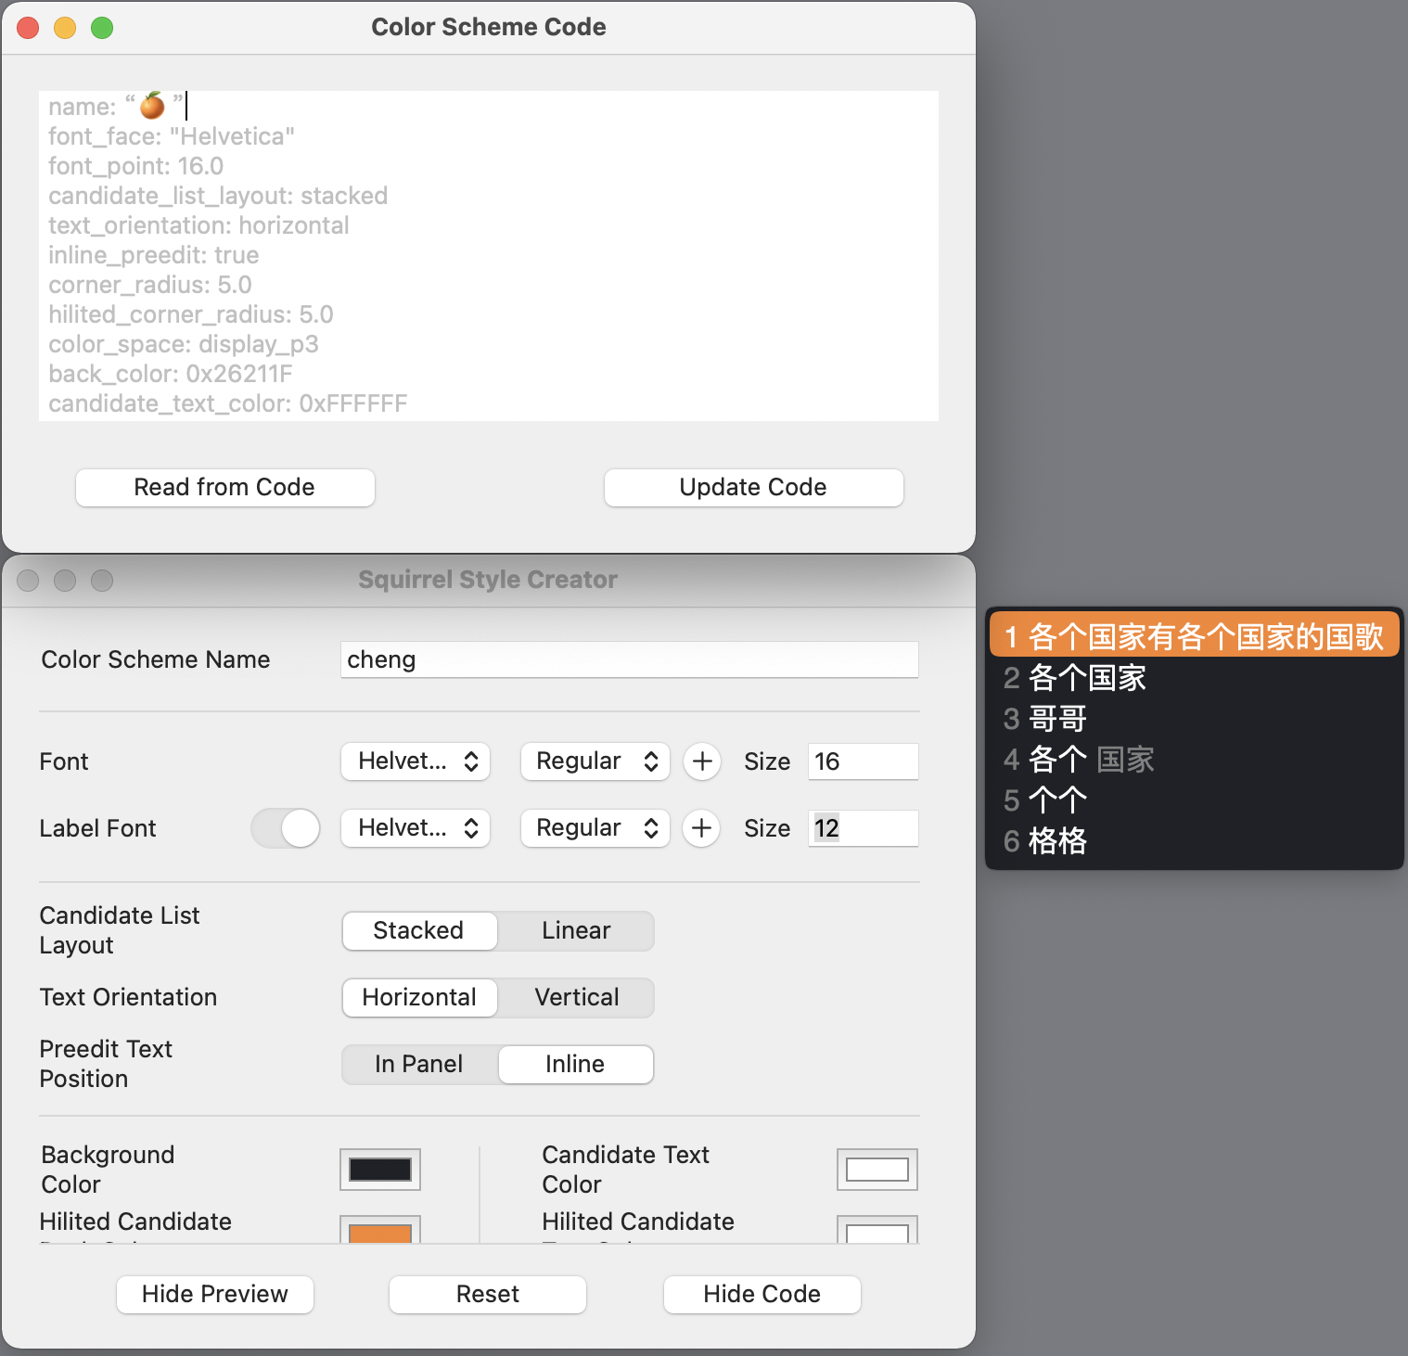
Task: Open the Hilited Candidate text color swatch
Action: tap(877, 1230)
